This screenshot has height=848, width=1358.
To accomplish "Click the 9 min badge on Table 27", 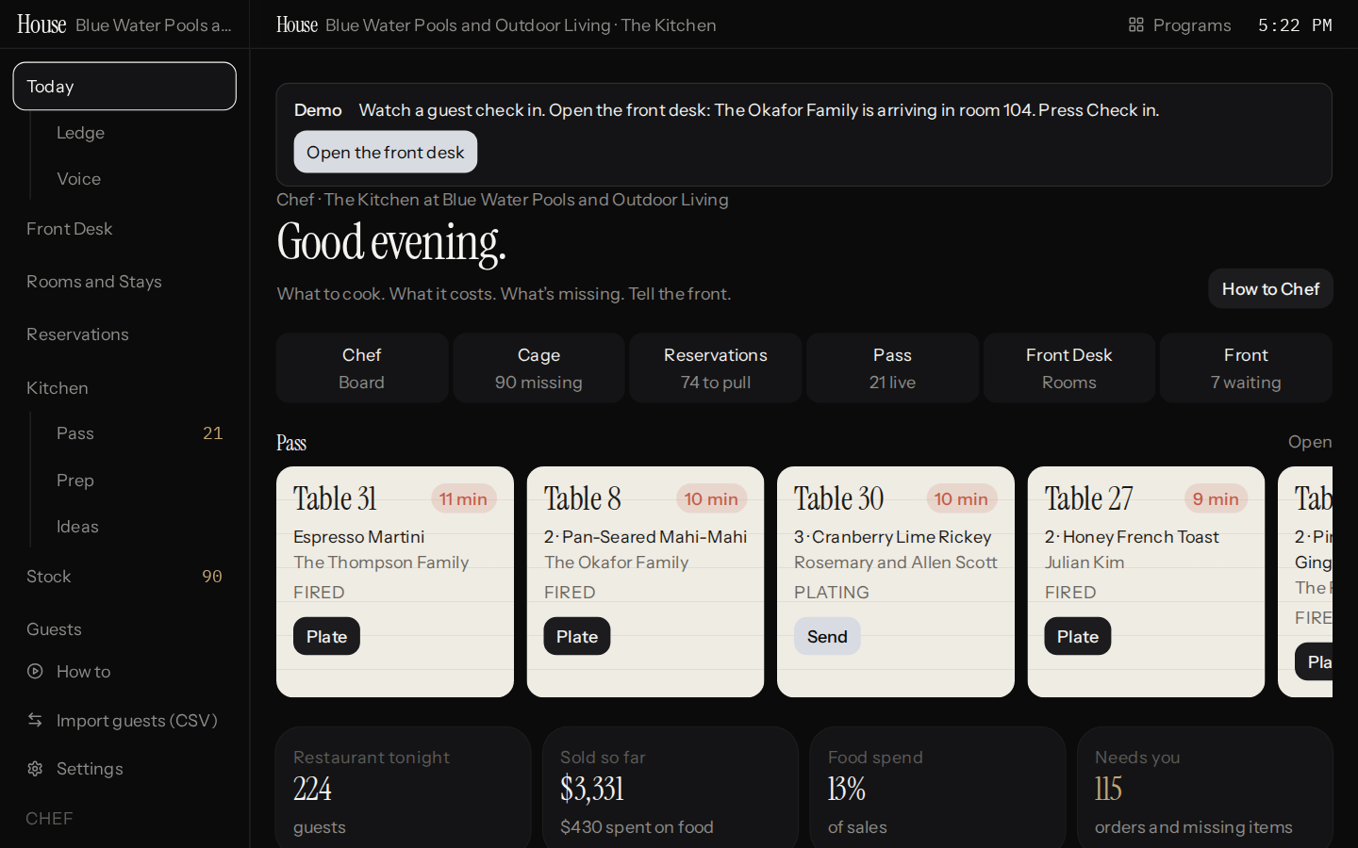I will (x=1216, y=499).
